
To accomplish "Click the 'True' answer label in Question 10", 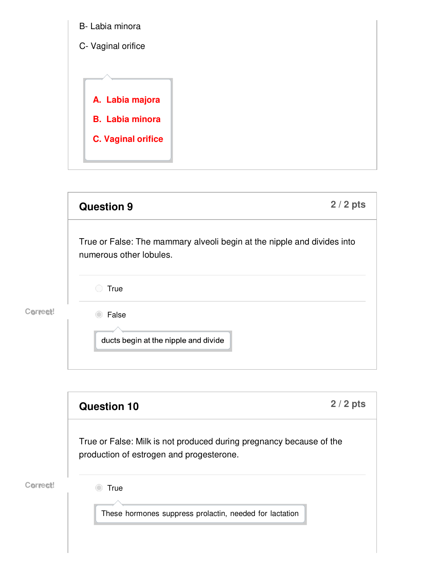I will (115, 488).
